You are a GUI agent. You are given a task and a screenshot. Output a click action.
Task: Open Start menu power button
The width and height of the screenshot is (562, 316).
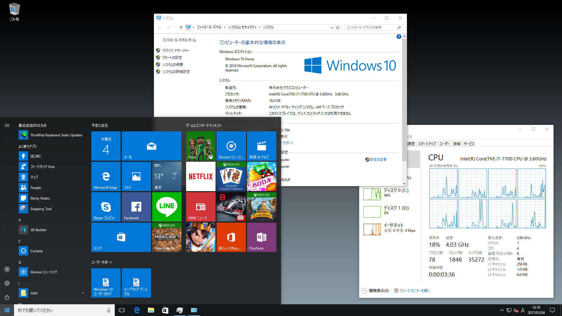pyautogui.click(x=7, y=297)
